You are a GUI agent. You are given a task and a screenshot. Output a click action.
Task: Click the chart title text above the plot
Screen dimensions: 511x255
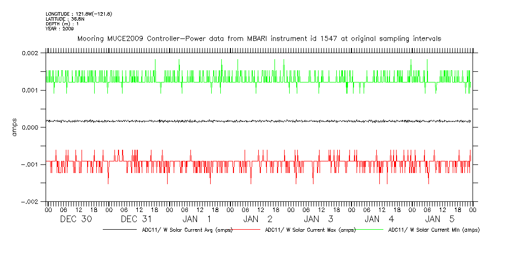coord(259,38)
